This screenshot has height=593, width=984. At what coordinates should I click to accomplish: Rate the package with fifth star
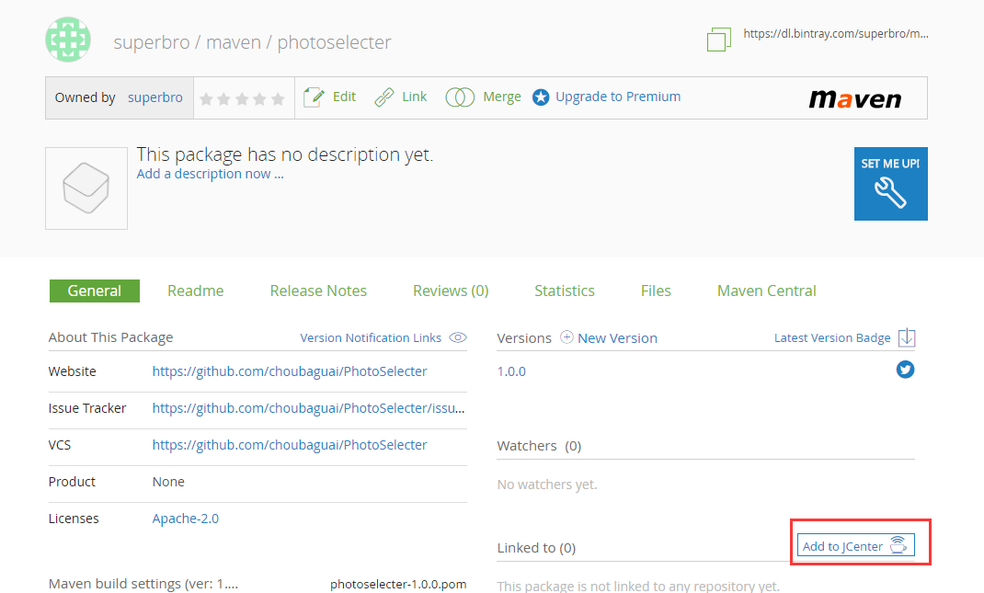click(278, 98)
